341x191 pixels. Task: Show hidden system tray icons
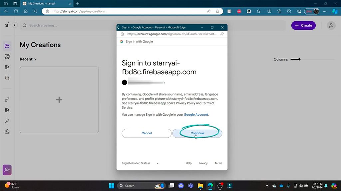(267, 186)
